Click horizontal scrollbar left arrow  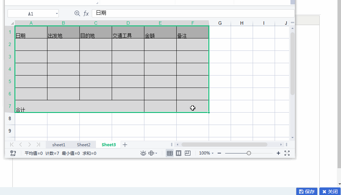pyautogui.click(x=177, y=145)
